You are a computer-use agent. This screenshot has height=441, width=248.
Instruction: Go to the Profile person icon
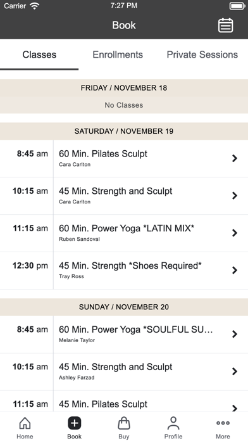point(173,423)
